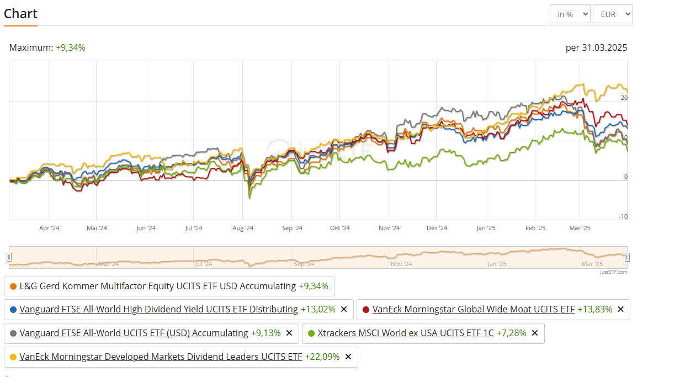The image size is (685, 377).
Task: Click red dot of VanEck Wide Moat ETF
Action: tap(366, 310)
